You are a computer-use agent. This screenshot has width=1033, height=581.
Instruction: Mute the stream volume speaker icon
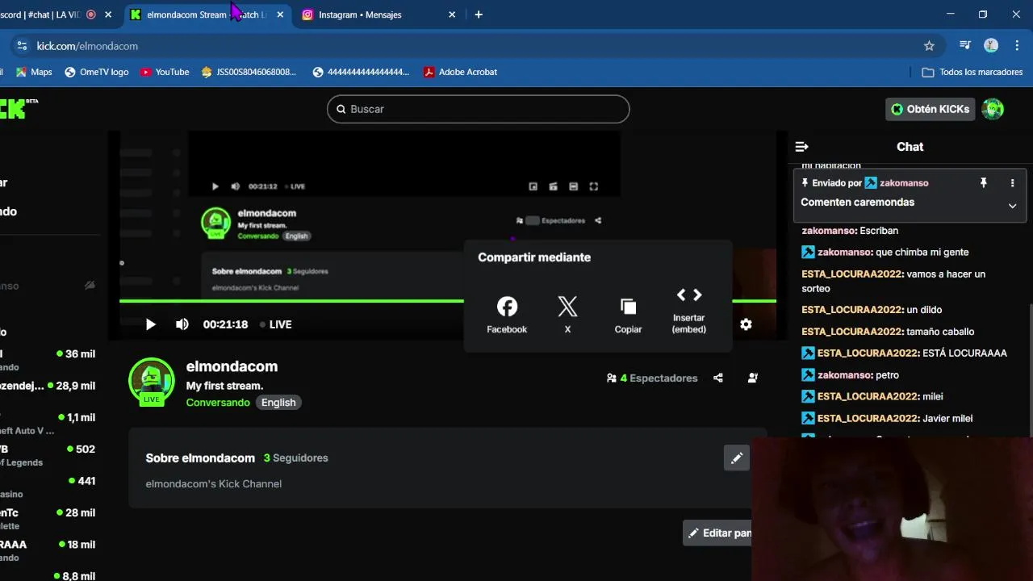(182, 324)
